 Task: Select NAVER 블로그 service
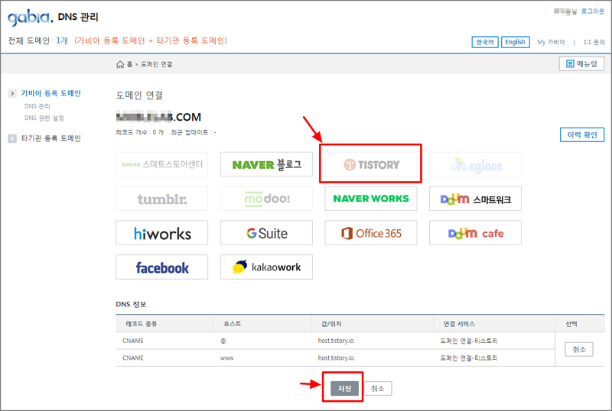[266, 164]
